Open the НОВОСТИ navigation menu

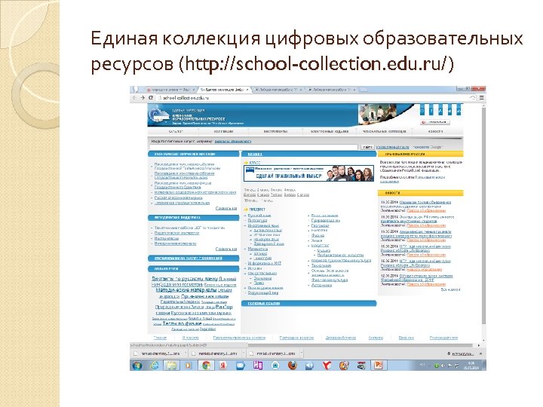435,131
